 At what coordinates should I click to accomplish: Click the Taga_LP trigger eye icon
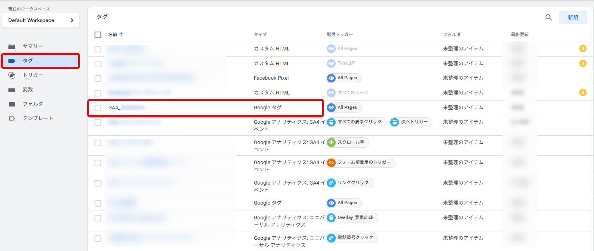tap(331, 63)
